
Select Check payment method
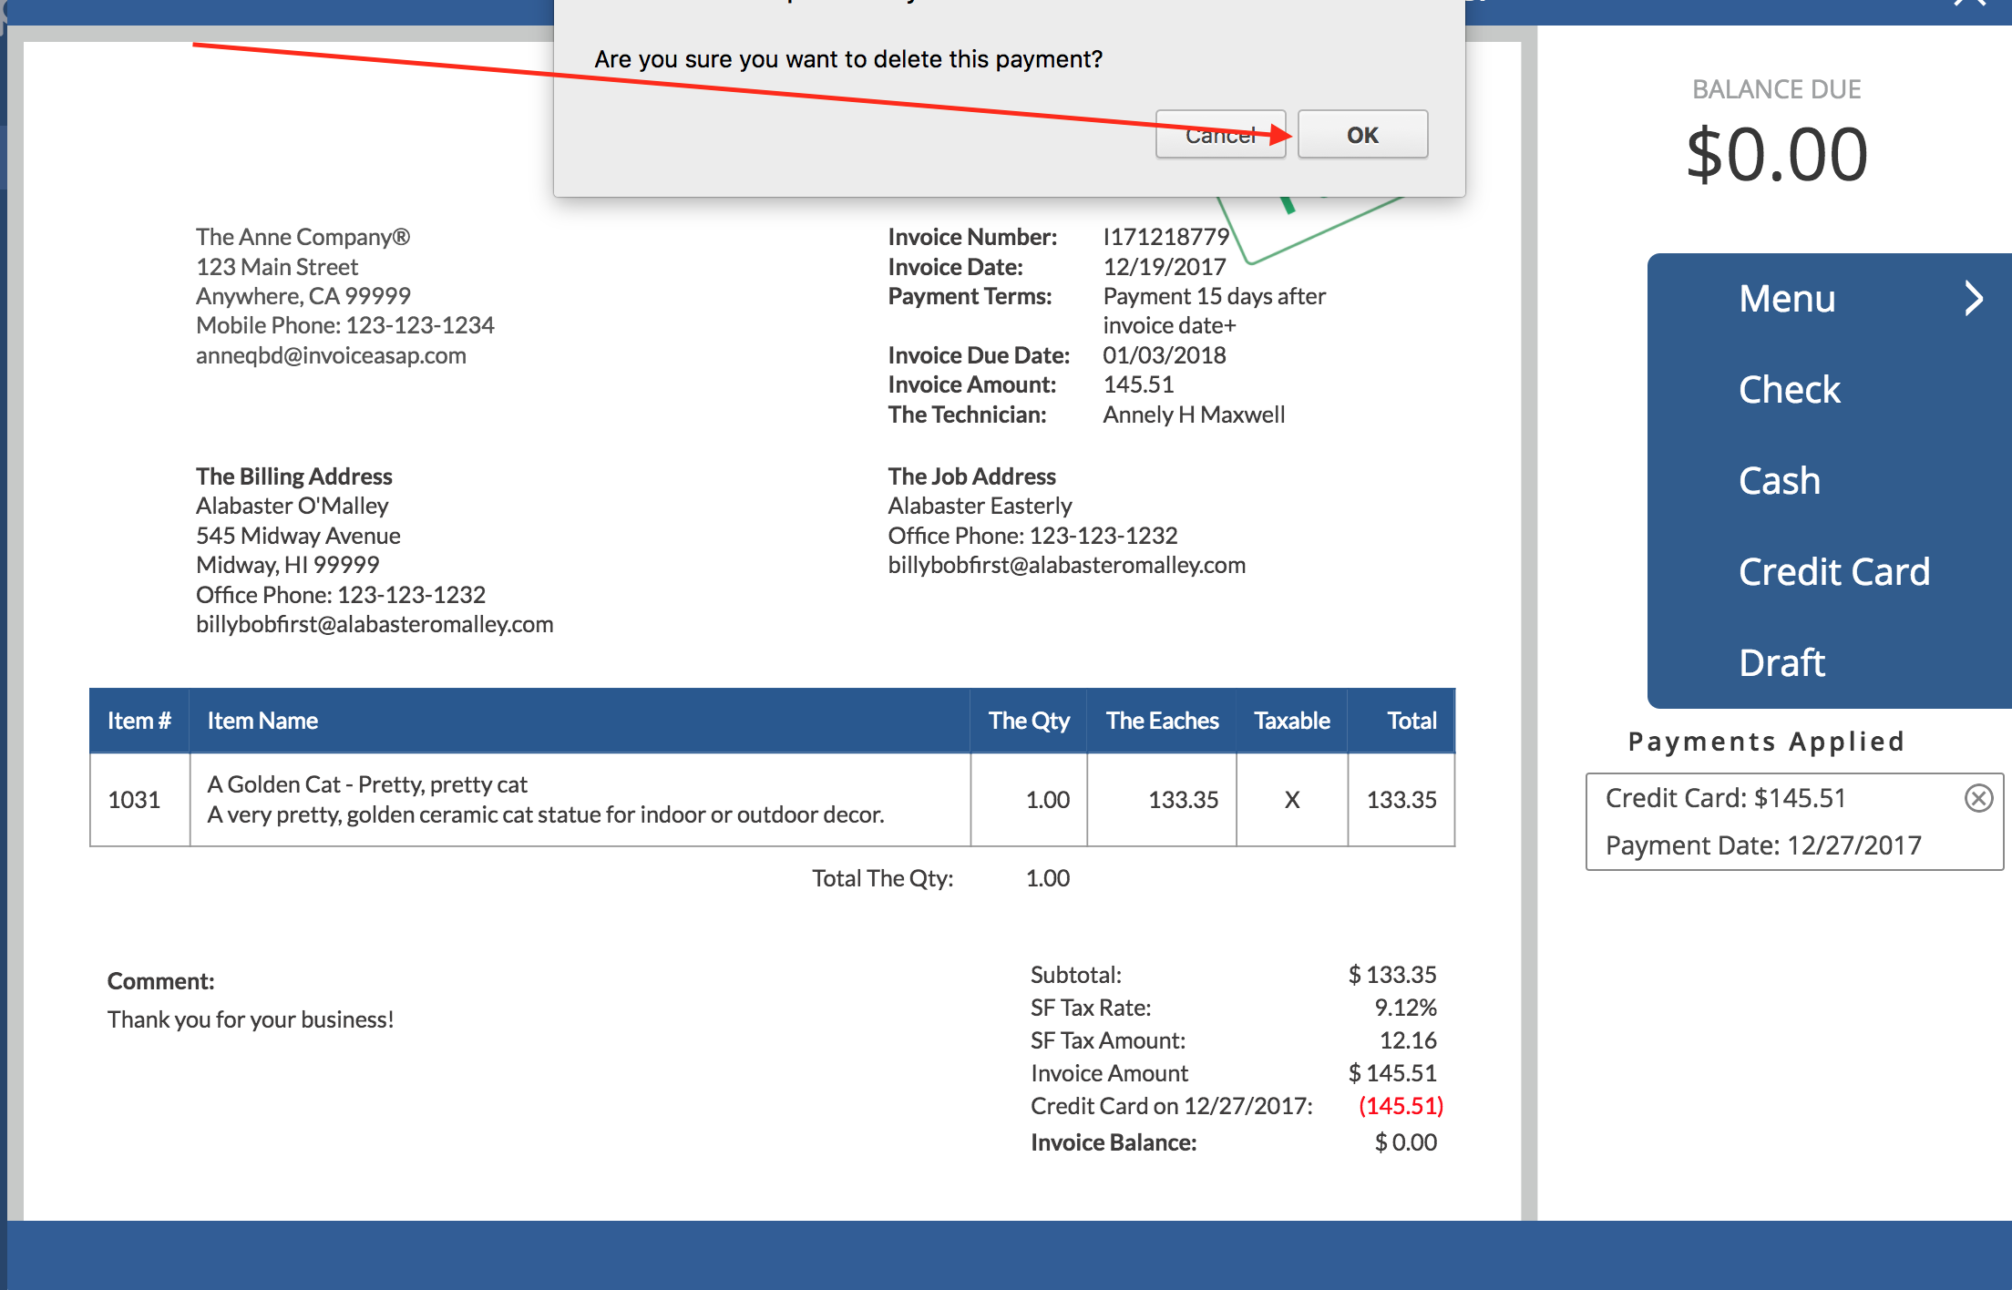tap(1789, 389)
